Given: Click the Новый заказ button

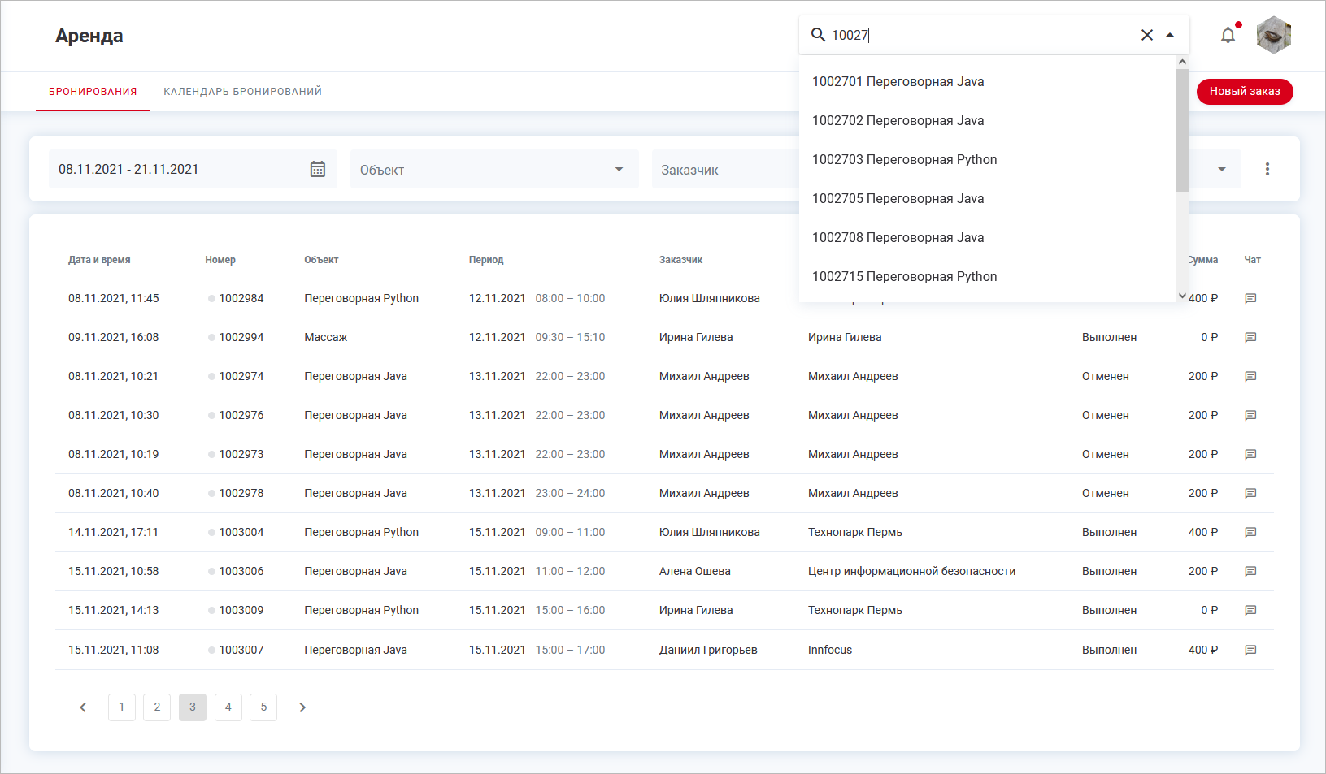Looking at the screenshot, I should tap(1245, 91).
